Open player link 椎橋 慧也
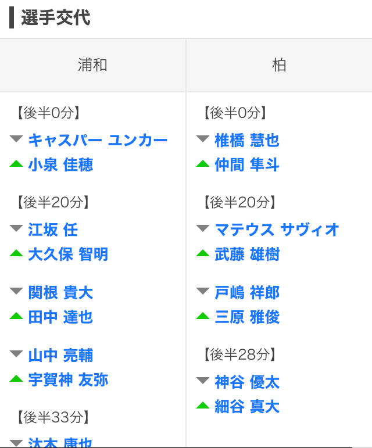The height and width of the screenshot is (448, 372). (x=247, y=140)
